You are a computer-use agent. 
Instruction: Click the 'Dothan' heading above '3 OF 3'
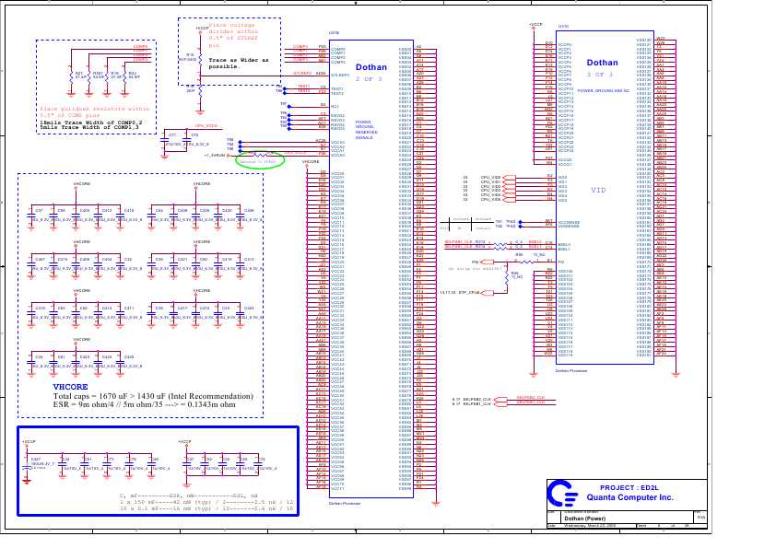click(602, 63)
